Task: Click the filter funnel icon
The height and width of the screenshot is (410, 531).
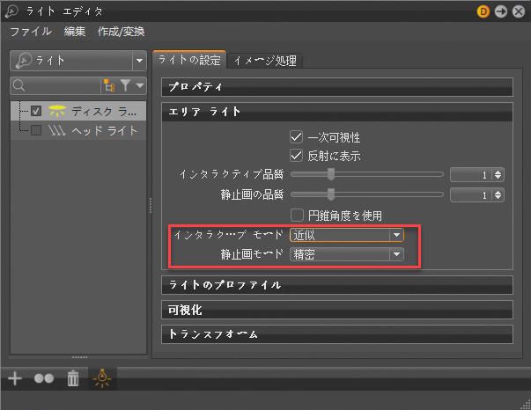Action: coord(125,85)
